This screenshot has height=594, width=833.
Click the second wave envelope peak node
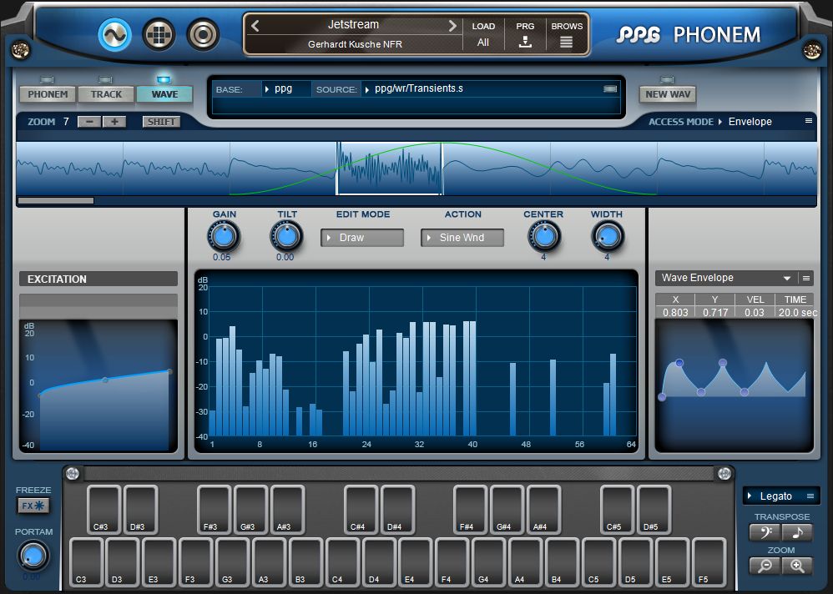[723, 363]
